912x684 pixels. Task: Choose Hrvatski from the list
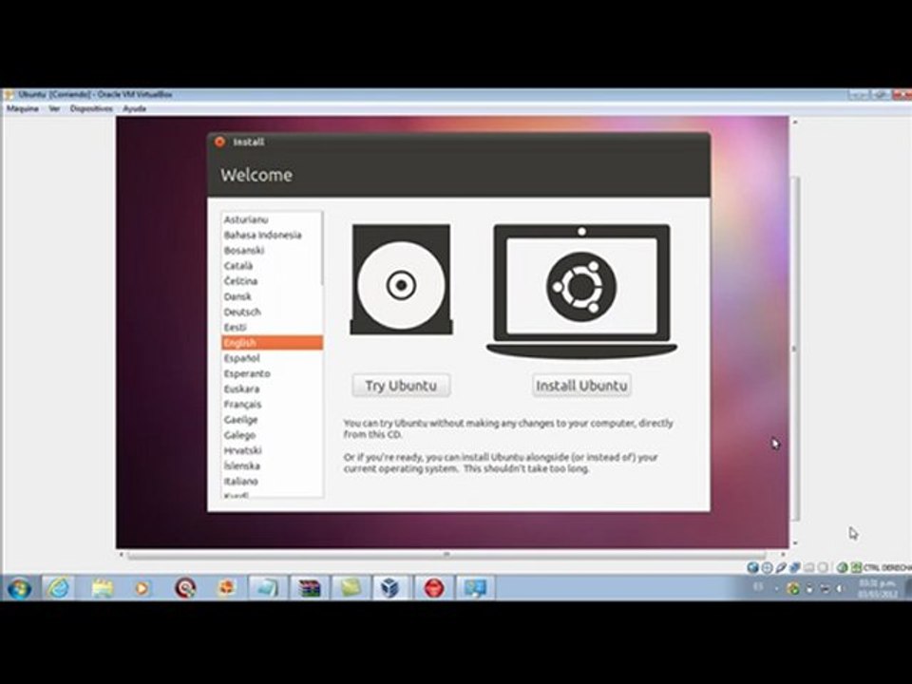coord(273,450)
